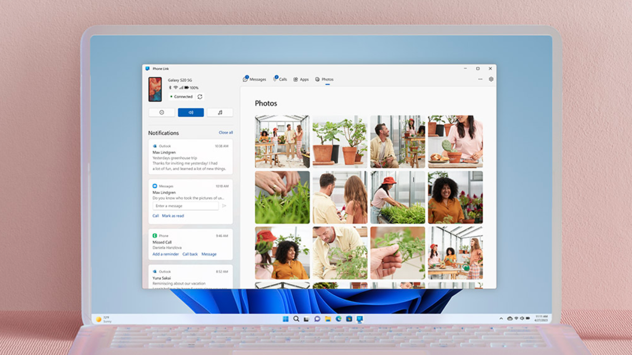Click the Photos page heading

266,103
